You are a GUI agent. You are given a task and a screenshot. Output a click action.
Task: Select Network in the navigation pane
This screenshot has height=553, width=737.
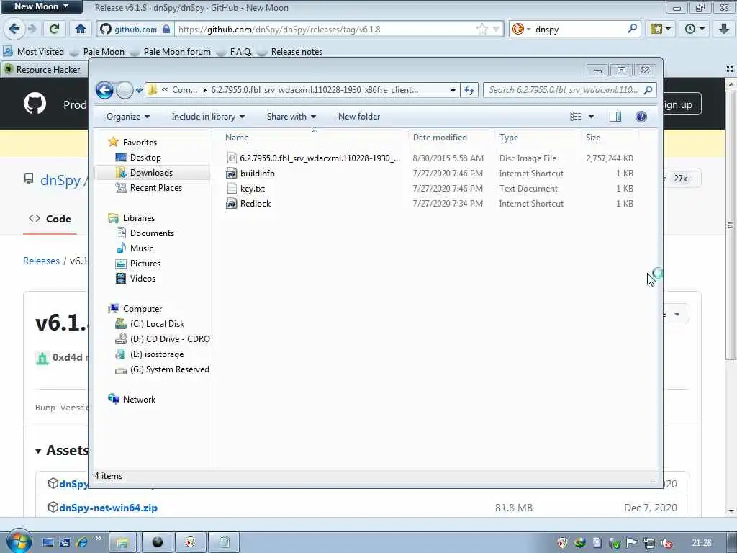(139, 399)
